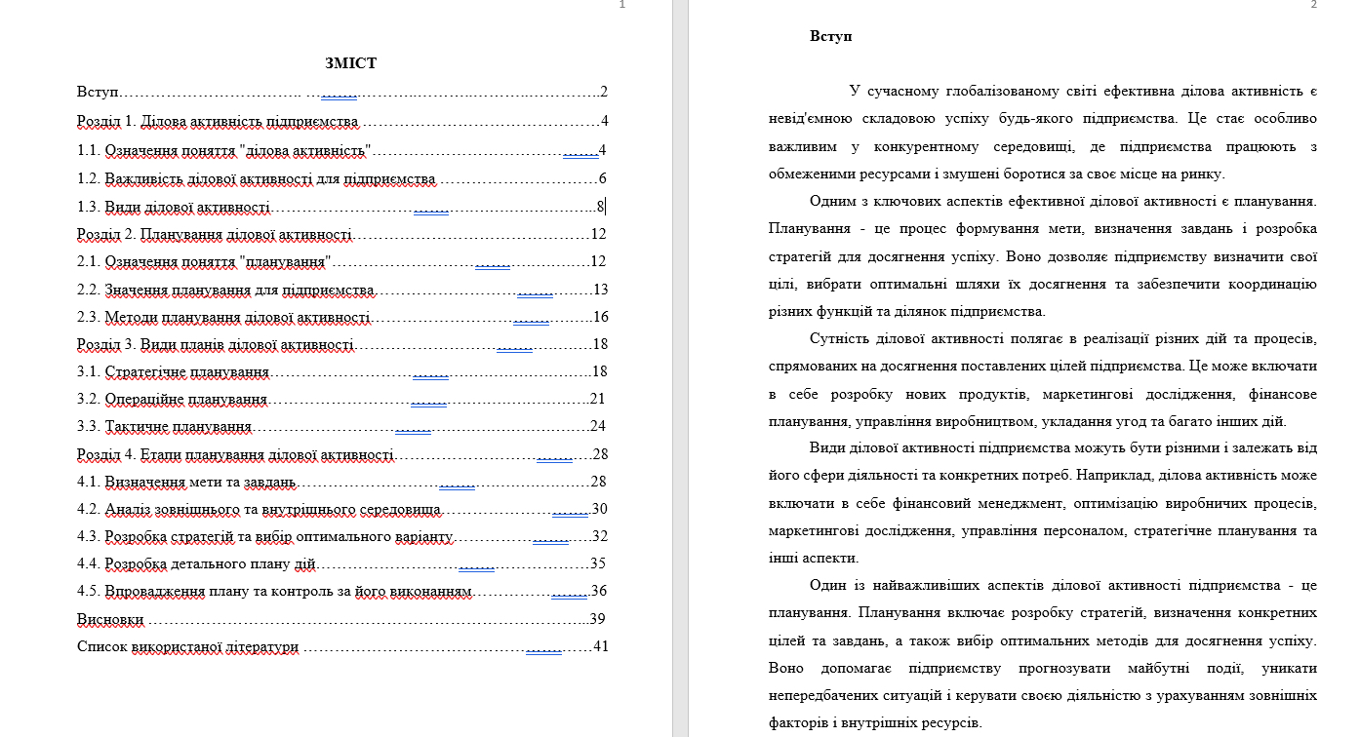The width and height of the screenshot is (1360, 737).
Task: Click the 'ЗМІСТ' heading on page 1
Action: tap(350, 63)
